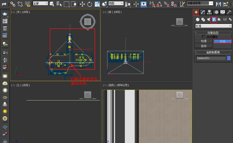Switch to the Modify panel tab

pos(203,12)
